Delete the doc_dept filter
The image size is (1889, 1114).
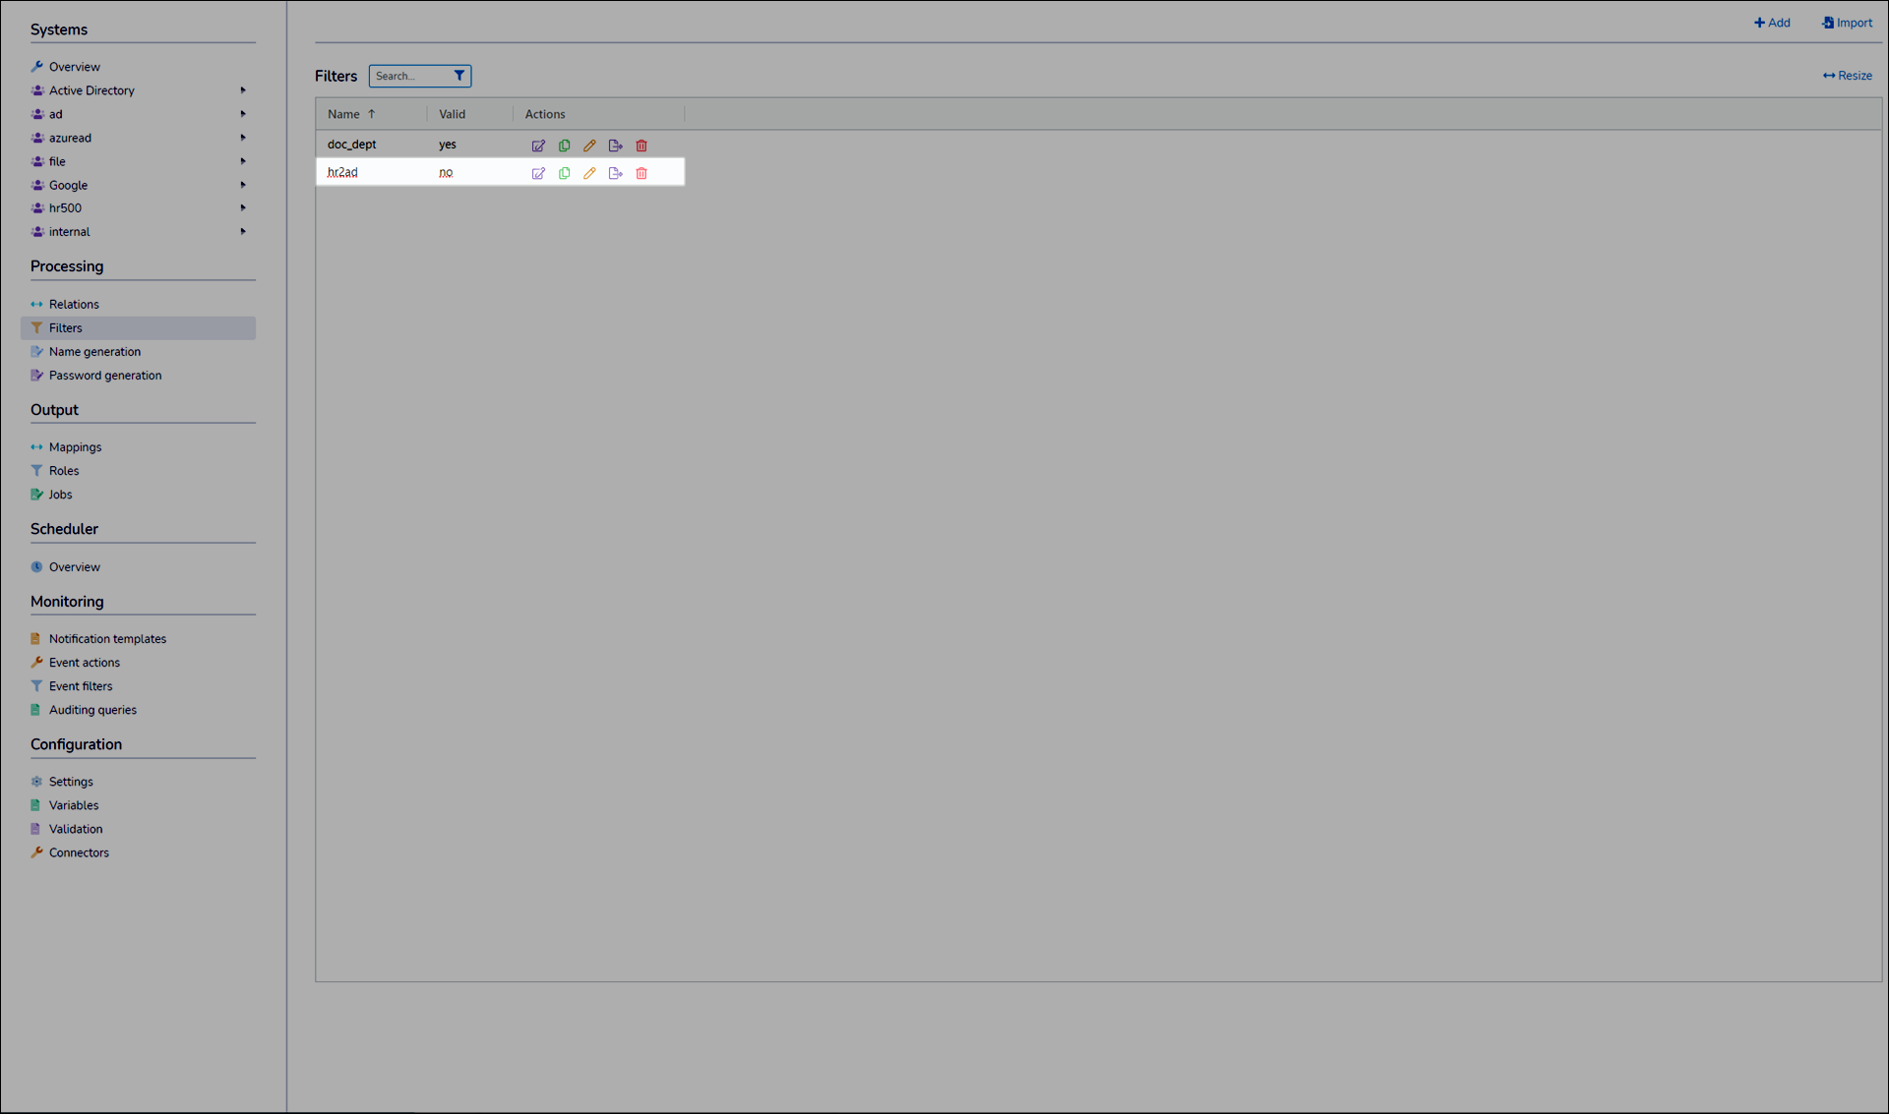641,145
